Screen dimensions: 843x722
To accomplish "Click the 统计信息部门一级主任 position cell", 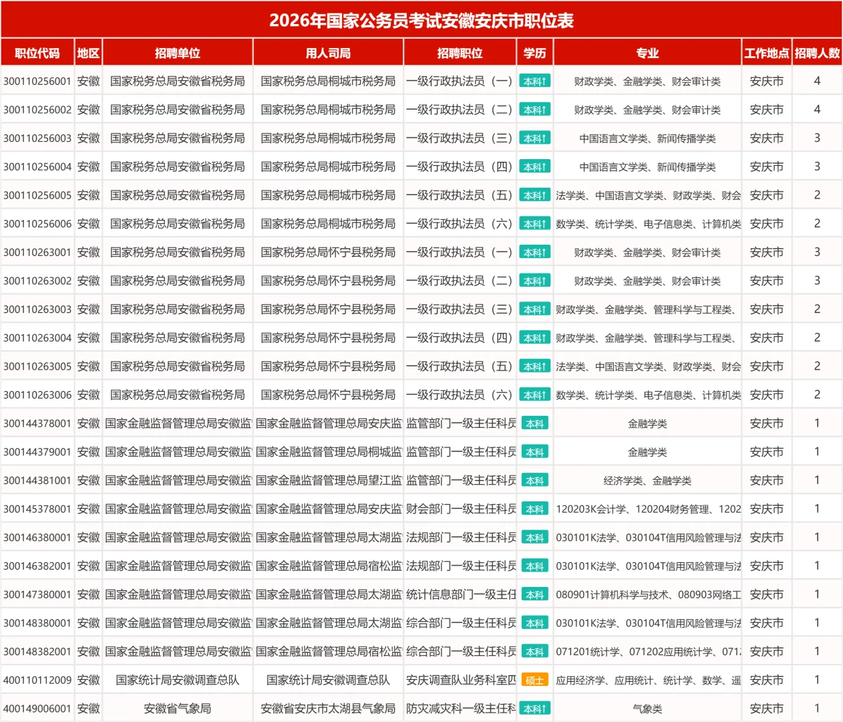I will [460, 595].
